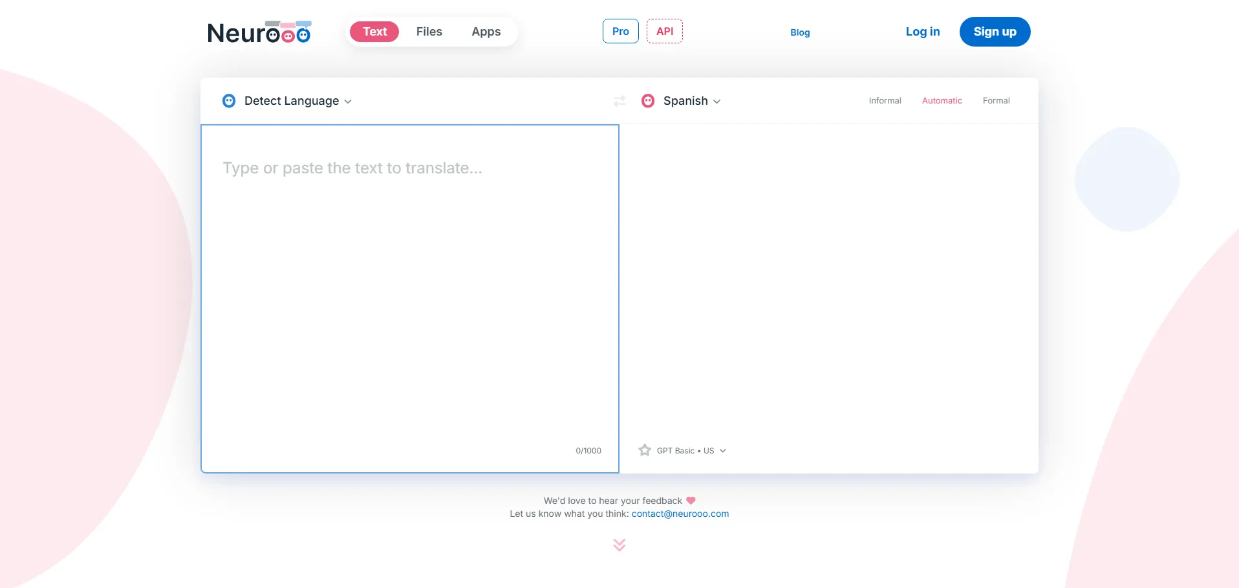The height and width of the screenshot is (588, 1239).
Task: Expand the Spanish target language dropdown
Action: coord(691,101)
